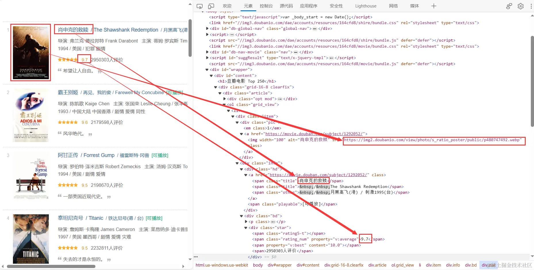Open the 网络 tab
The width and height of the screenshot is (534, 270).
pos(393,6)
